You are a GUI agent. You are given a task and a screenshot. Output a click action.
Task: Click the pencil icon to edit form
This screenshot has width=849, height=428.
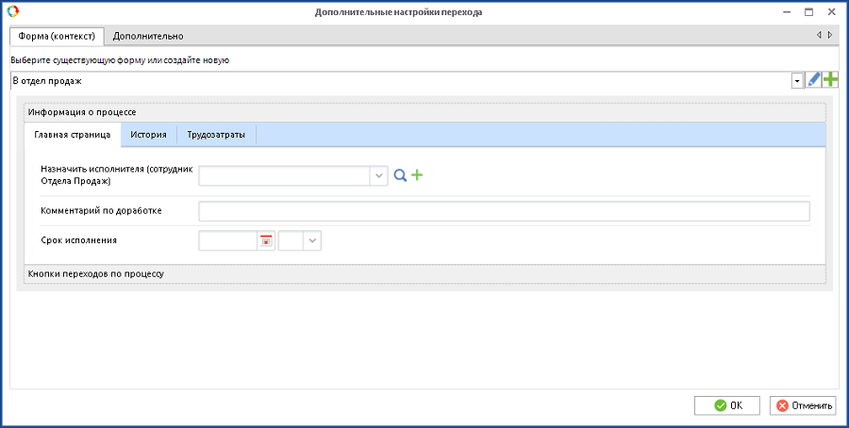[x=813, y=81]
